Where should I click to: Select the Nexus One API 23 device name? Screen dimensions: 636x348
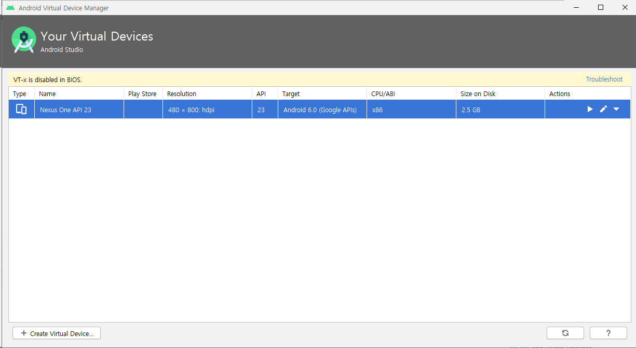[x=65, y=110]
